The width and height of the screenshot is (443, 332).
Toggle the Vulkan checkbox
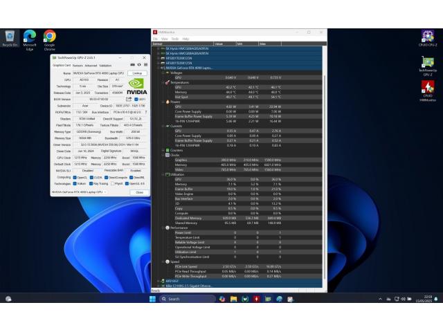click(x=75, y=183)
